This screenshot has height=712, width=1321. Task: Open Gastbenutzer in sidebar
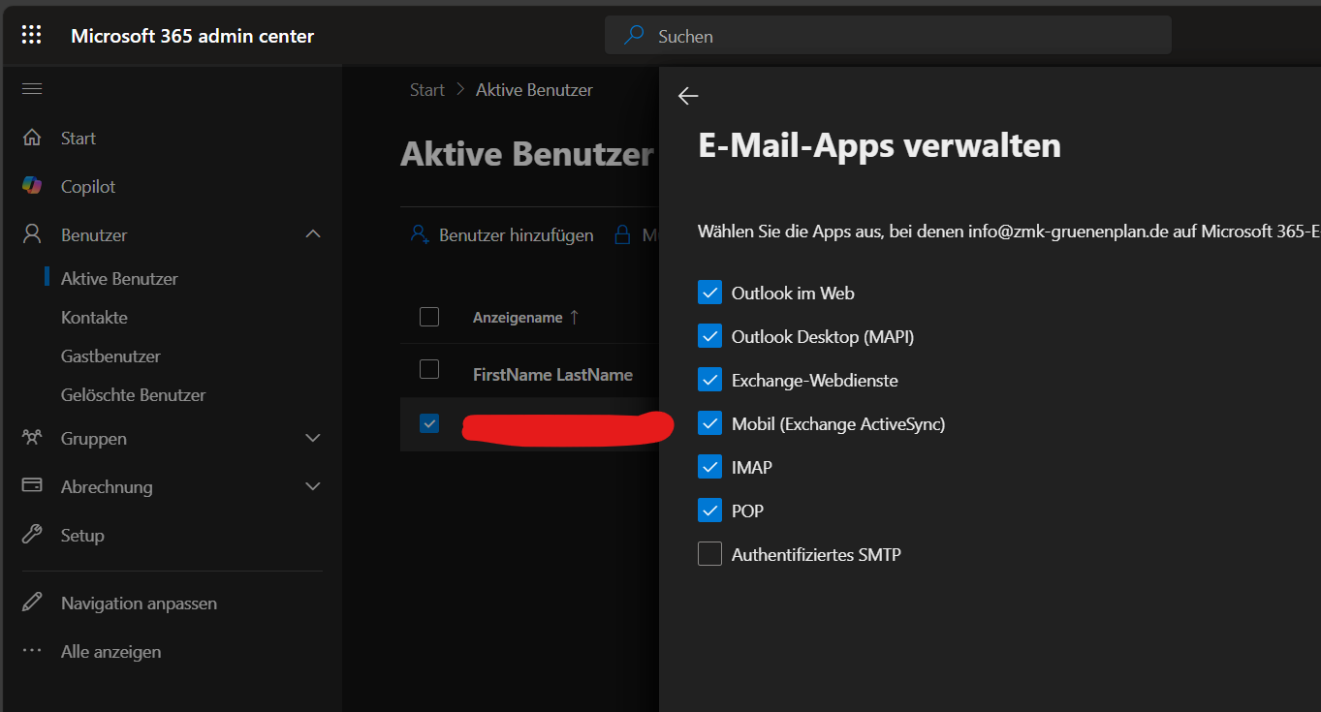pyautogui.click(x=110, y=356)
